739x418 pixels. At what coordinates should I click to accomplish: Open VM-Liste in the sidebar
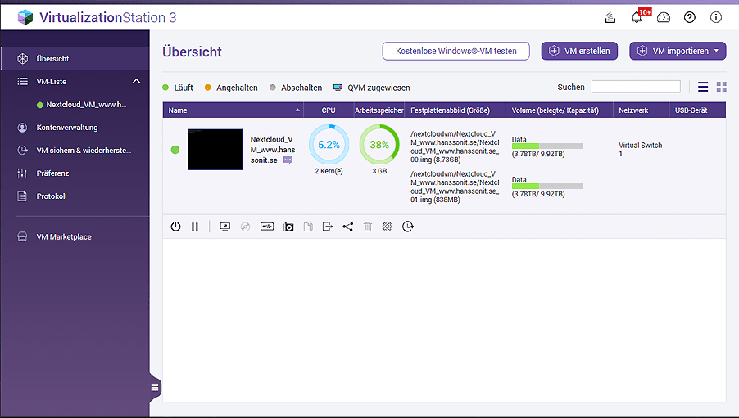pos(75,82)
